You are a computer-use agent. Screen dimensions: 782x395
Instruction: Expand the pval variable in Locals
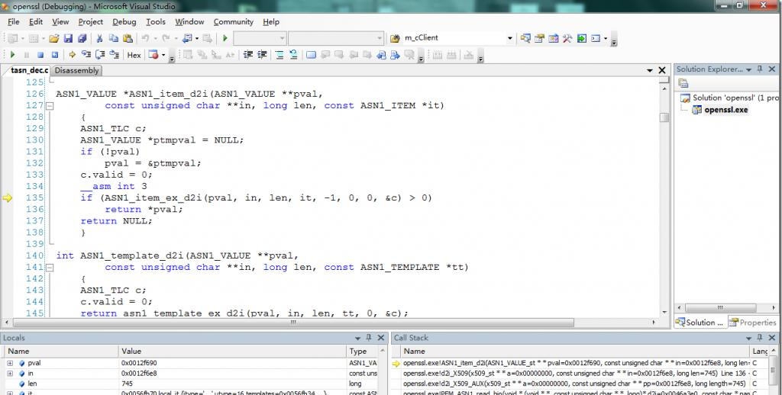pyautogui.click(x=10, y=363)
